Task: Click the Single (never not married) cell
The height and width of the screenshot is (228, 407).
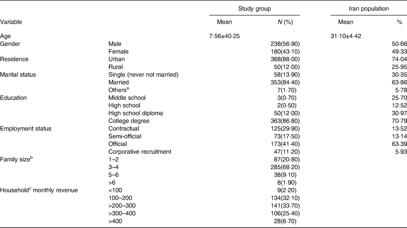Action: [x=143, y=75]
